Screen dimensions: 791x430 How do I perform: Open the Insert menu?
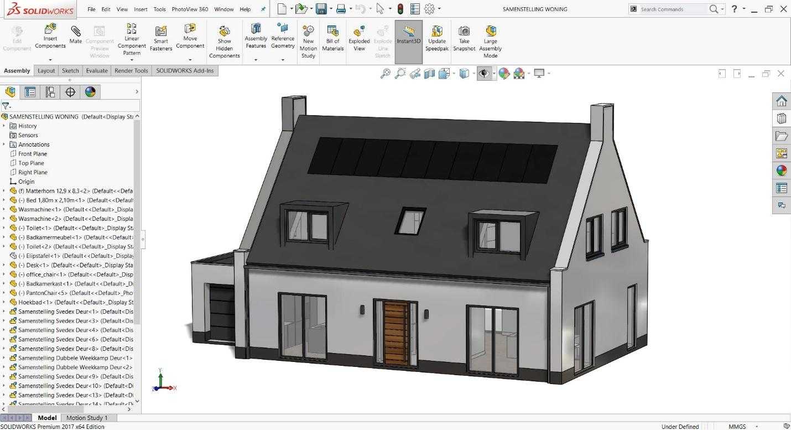coord(140,9)
